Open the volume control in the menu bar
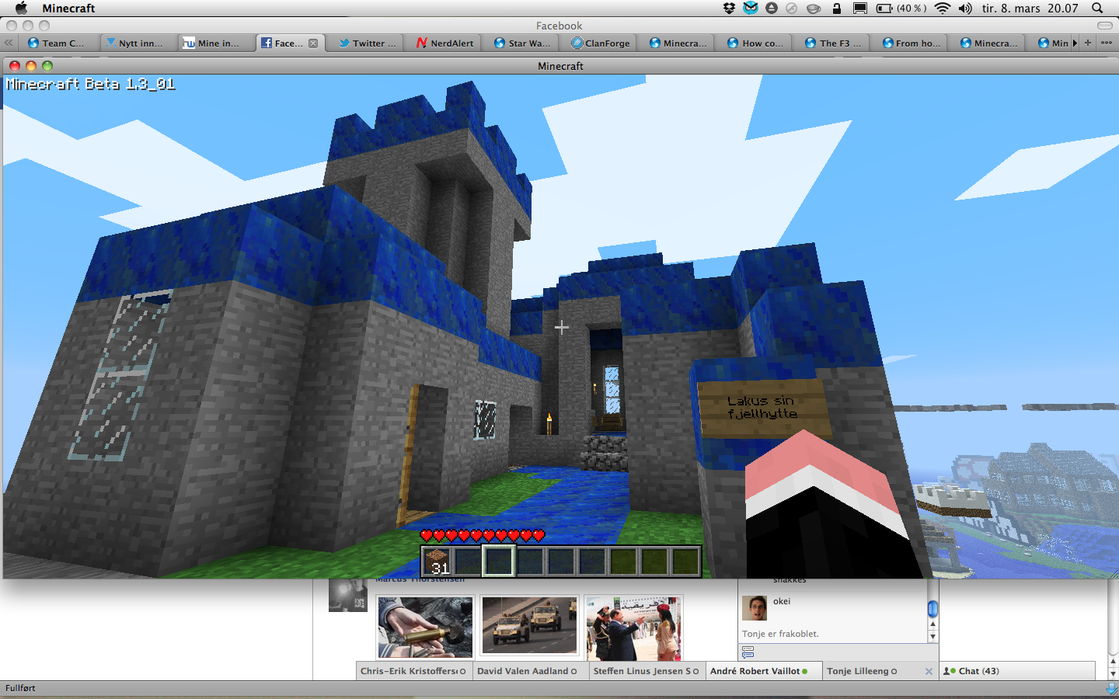 [x=965, y=8]
